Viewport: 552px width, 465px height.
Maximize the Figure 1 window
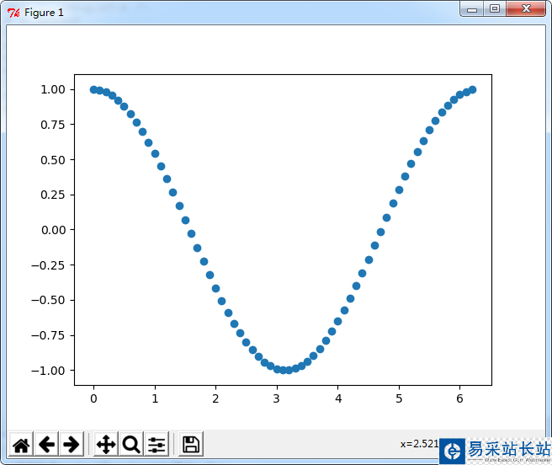point(495,8)
